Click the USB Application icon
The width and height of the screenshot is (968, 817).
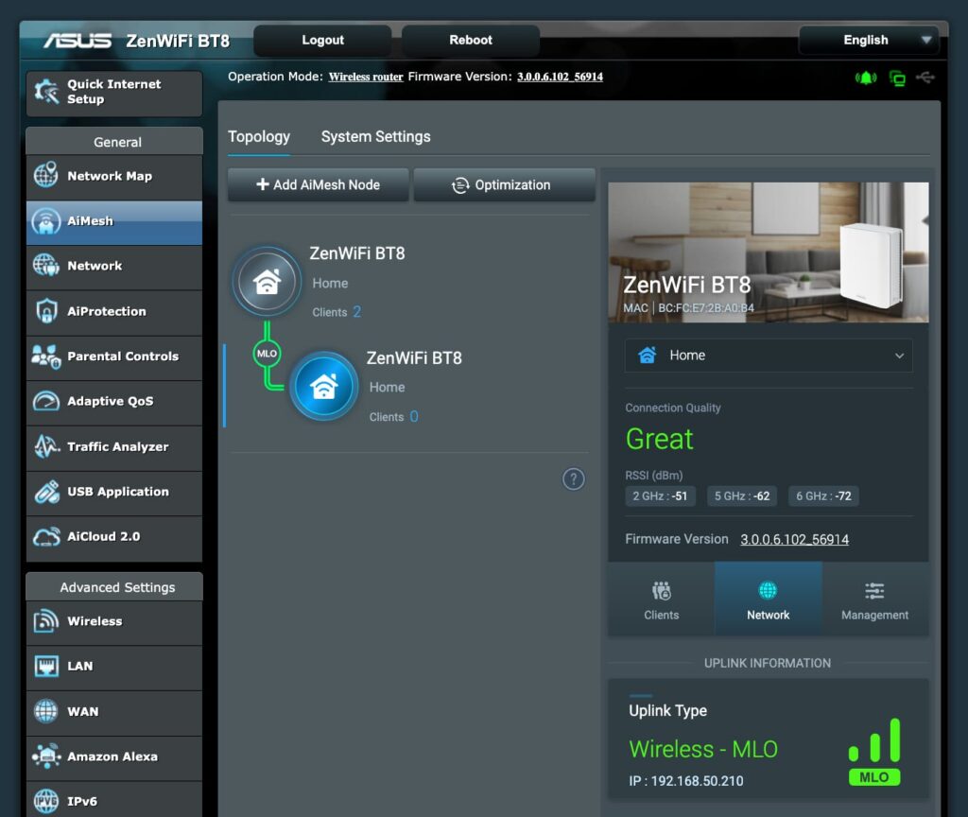(46, 492)
